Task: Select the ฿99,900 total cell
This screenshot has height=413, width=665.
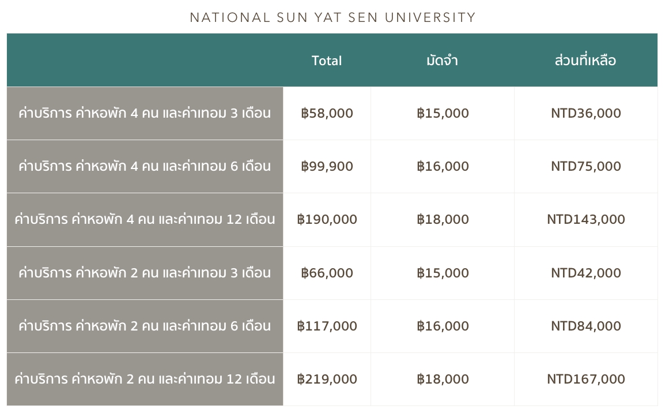Action: (x=327, y=166)
